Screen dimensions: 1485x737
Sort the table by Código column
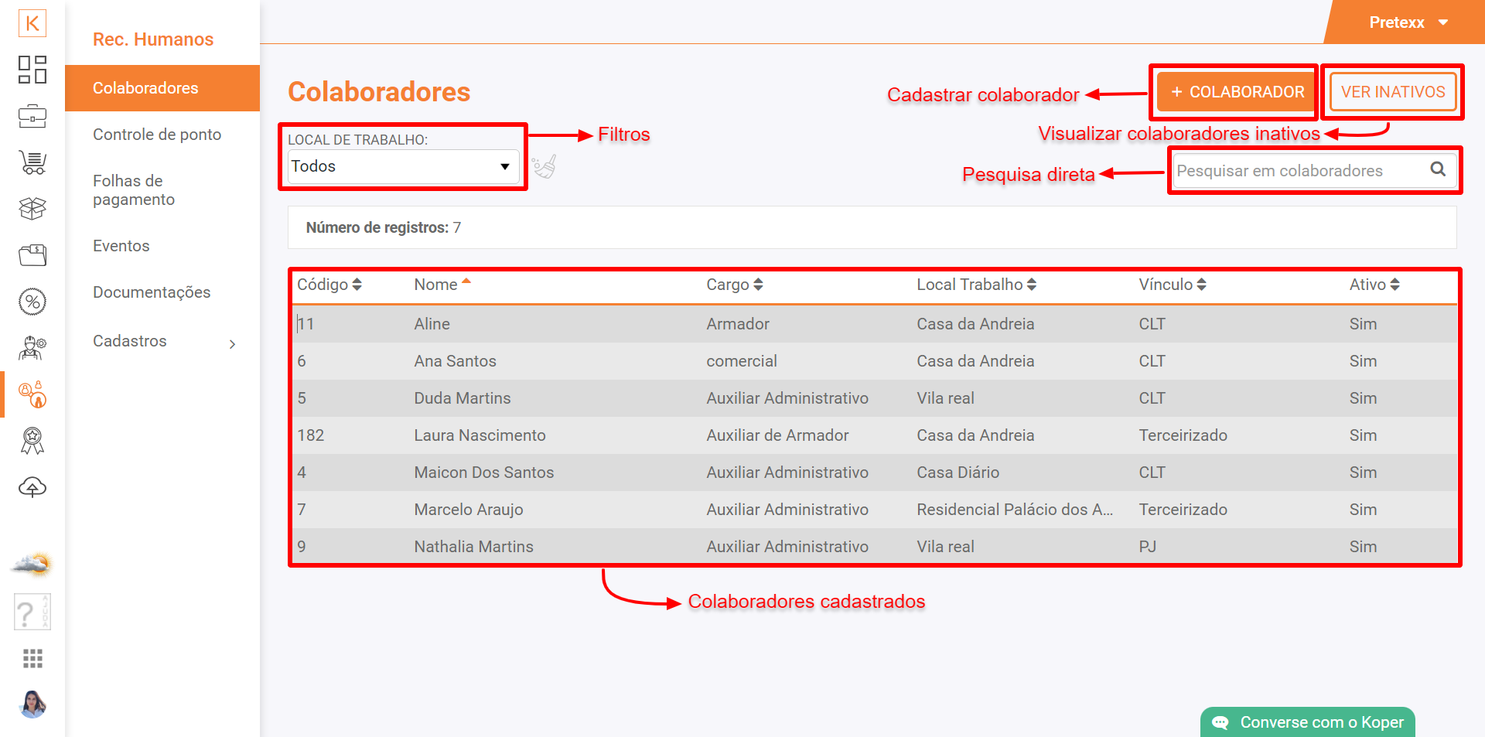[x=329, y=285]
